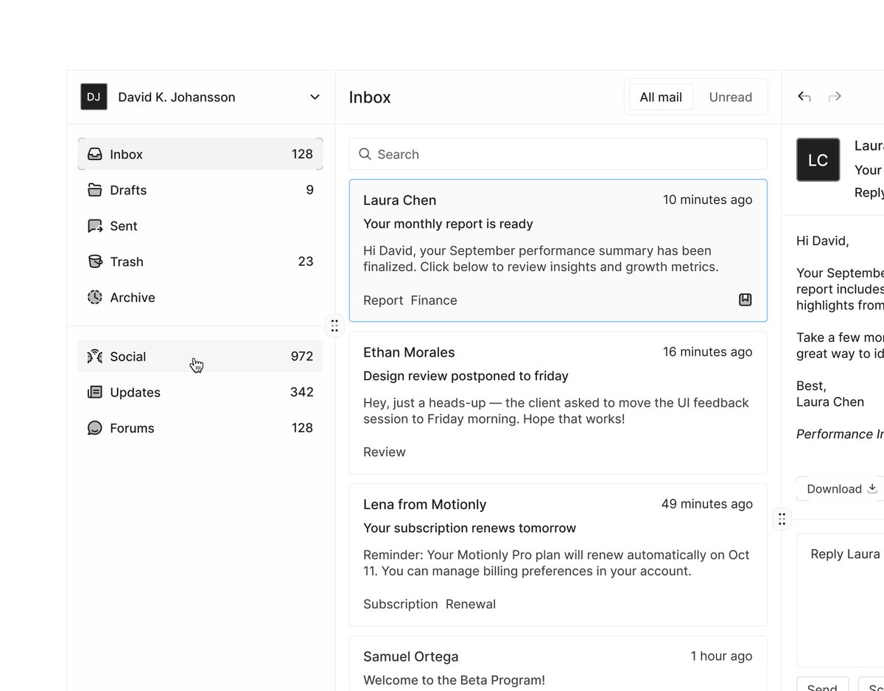This screenshot has width=884, height=691.
Task: Click the download arrow icon
Action: 872,488
